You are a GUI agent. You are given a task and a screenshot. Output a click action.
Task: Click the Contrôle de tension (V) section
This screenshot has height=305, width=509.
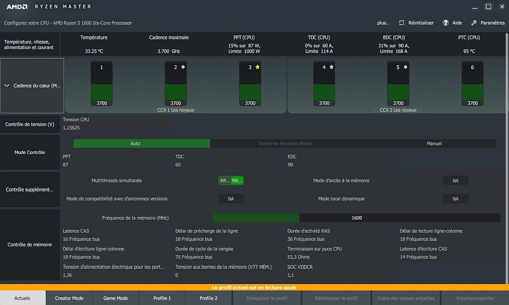30,124
